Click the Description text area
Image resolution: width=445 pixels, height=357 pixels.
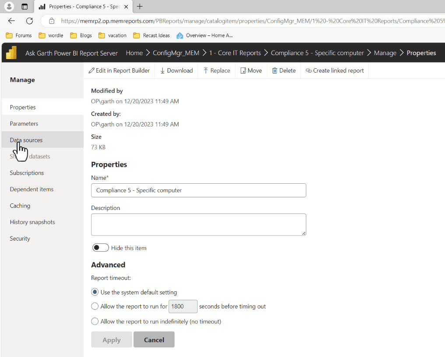pos(198,224)
